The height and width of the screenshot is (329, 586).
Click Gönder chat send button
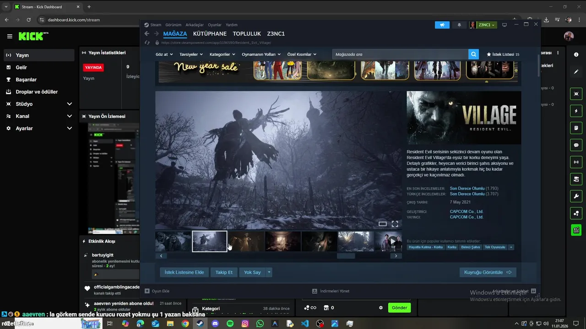point(399,308)
